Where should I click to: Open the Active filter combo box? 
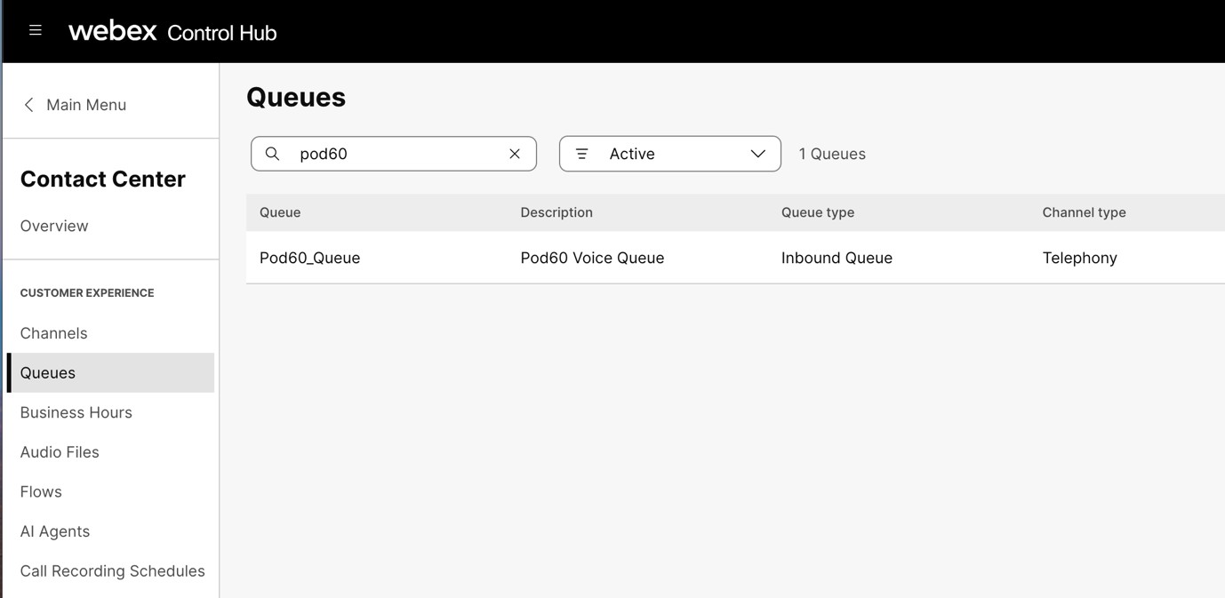click(x=669, y=154)
